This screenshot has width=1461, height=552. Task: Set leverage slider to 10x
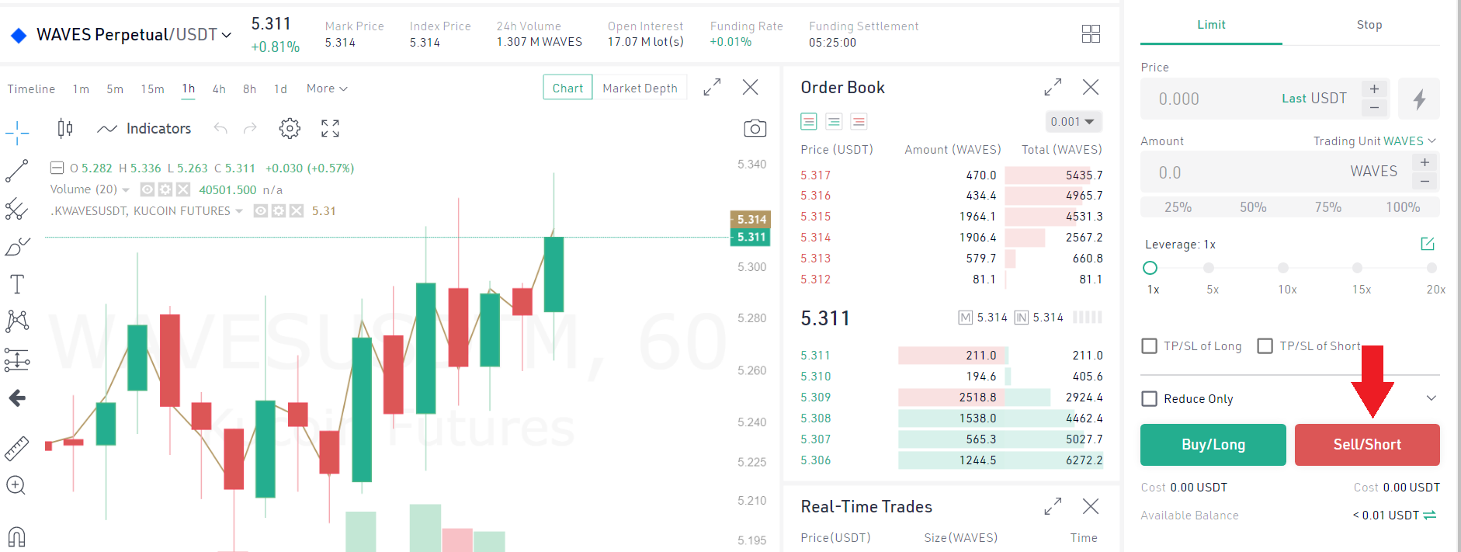coord(1283,268)
